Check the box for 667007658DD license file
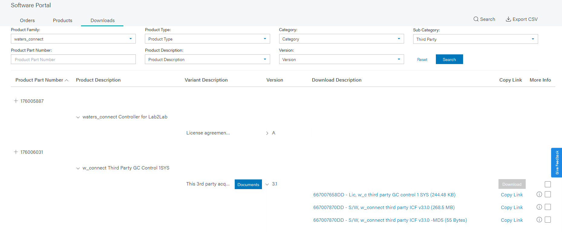 click(x=547, y=194)
